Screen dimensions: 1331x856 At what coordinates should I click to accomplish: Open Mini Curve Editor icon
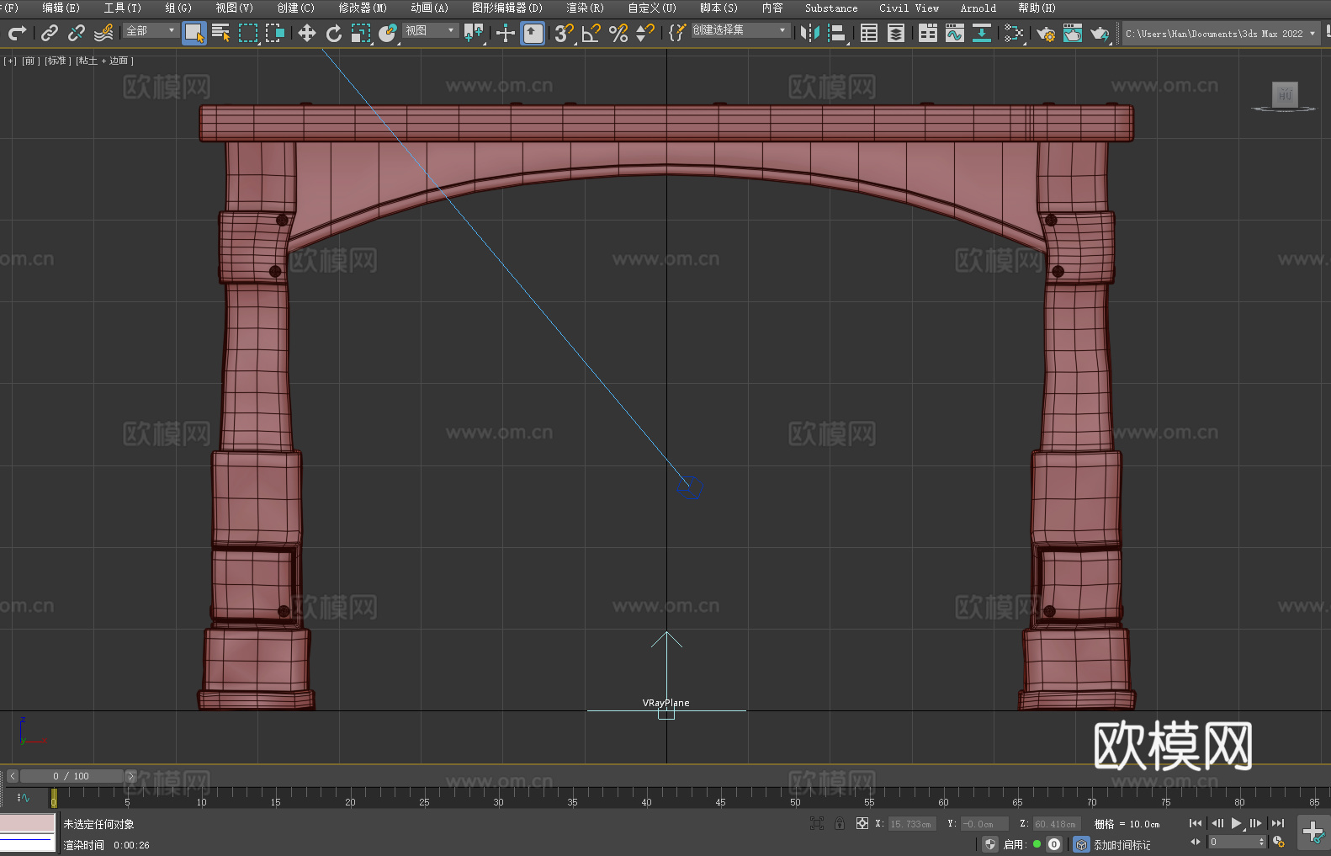[x=23, y=797]
